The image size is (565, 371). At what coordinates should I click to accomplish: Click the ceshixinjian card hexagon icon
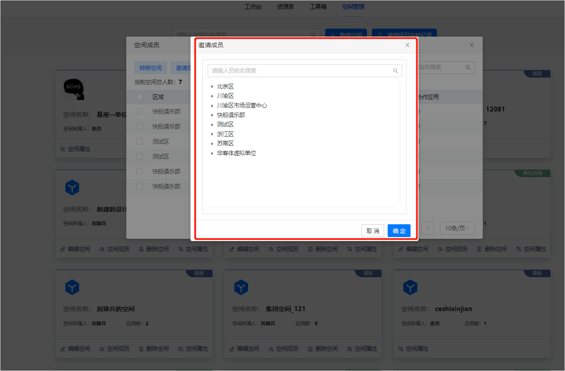click(x=410, y=288)
